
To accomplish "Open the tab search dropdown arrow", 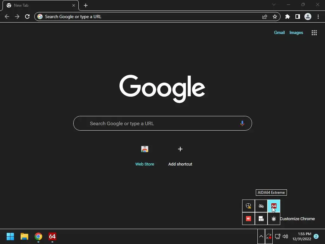I will [274, 4].
